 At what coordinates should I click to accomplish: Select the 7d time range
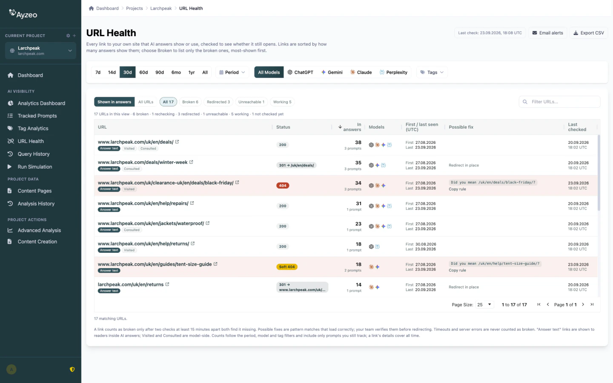(98, 72)
